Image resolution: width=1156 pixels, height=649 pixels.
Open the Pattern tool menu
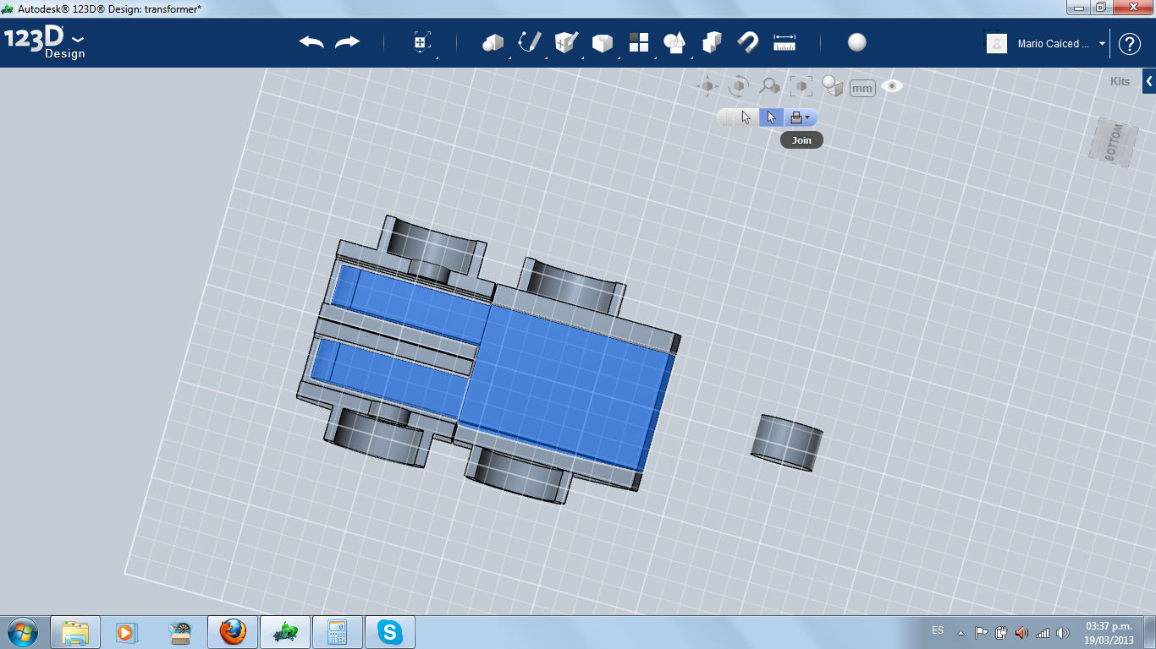point(639,42)
